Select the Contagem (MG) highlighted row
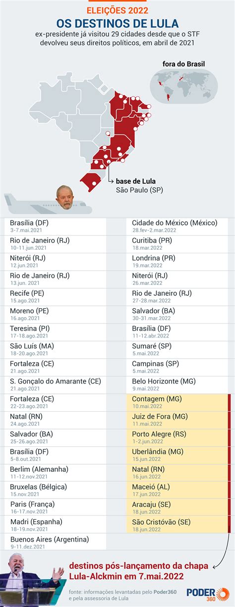 point(178,402)
